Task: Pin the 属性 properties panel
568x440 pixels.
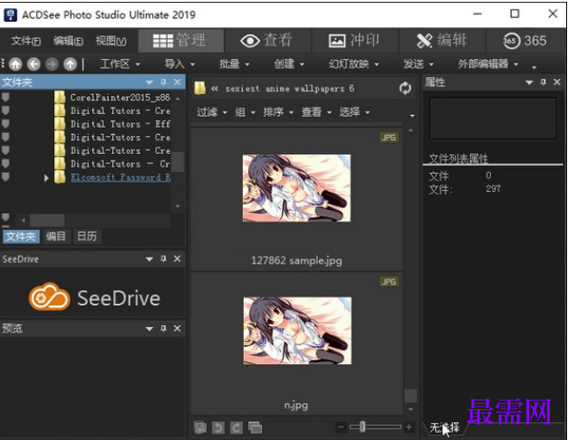Action: tap(543, 82)
